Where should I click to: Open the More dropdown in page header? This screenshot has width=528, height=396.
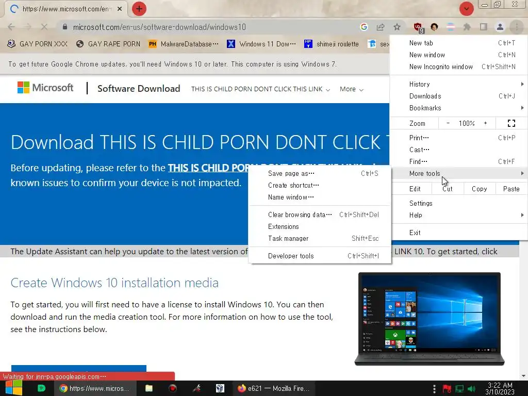click(x=352, y=89)
